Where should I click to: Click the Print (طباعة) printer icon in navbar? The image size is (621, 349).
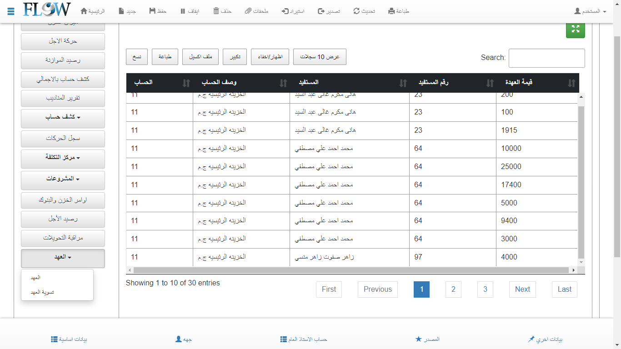(x=391, y=11)
